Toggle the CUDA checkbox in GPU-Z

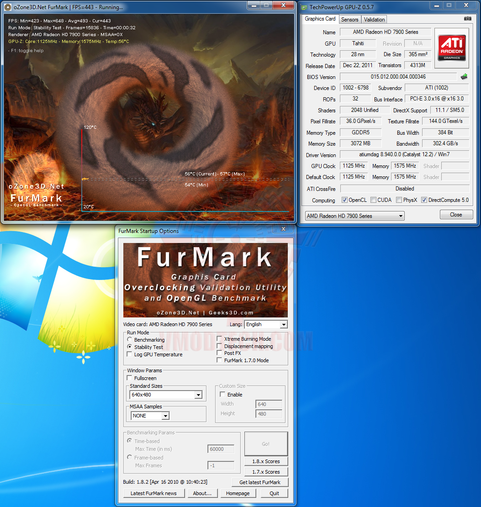click(x=373, y=200)
